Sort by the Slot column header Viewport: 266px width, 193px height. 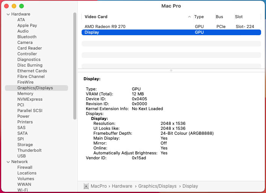click(x=239, y=17)
